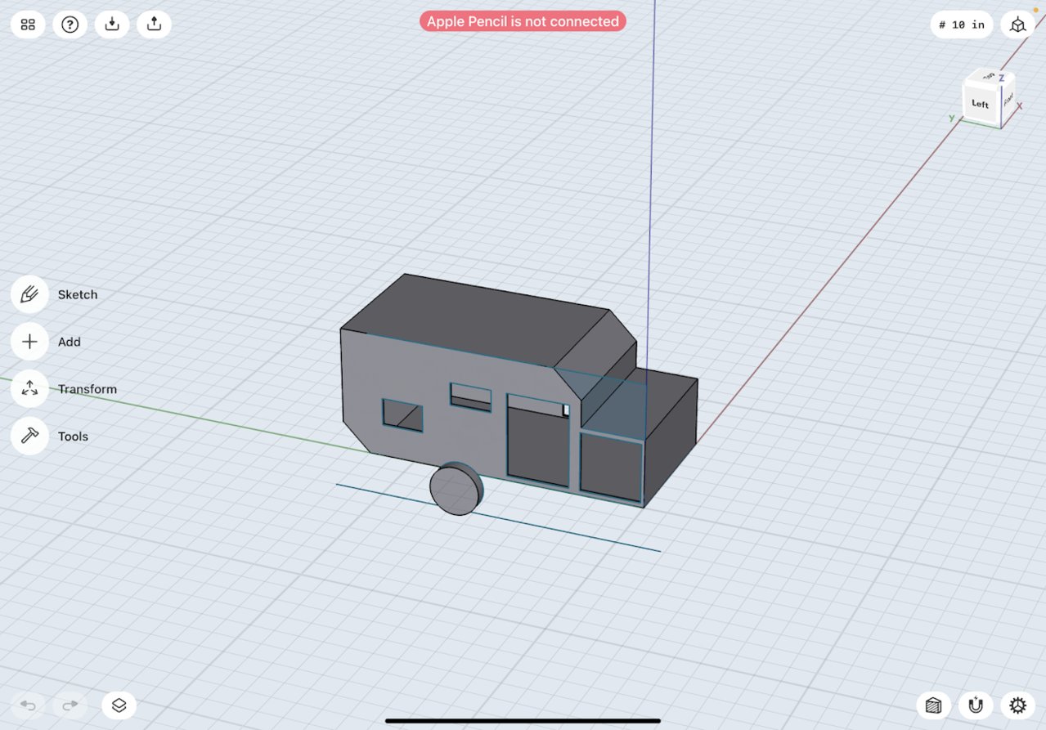The width and height of the screenshot is (1046, 730).
Task: Click the export share icon
Action: tap(154, 25)
